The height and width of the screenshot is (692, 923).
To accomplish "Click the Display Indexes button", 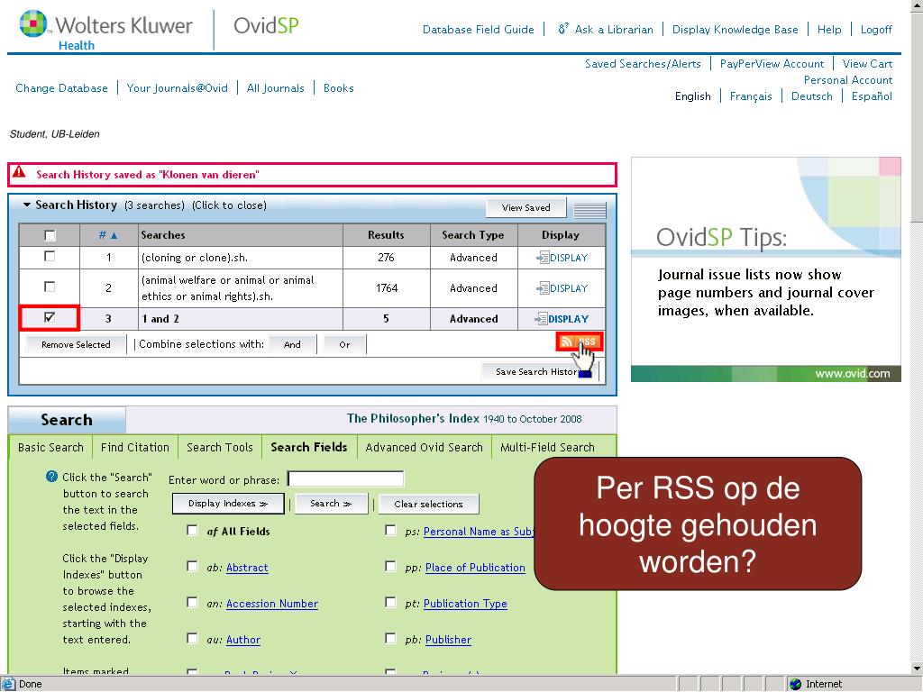I will (x=228, y=504).
